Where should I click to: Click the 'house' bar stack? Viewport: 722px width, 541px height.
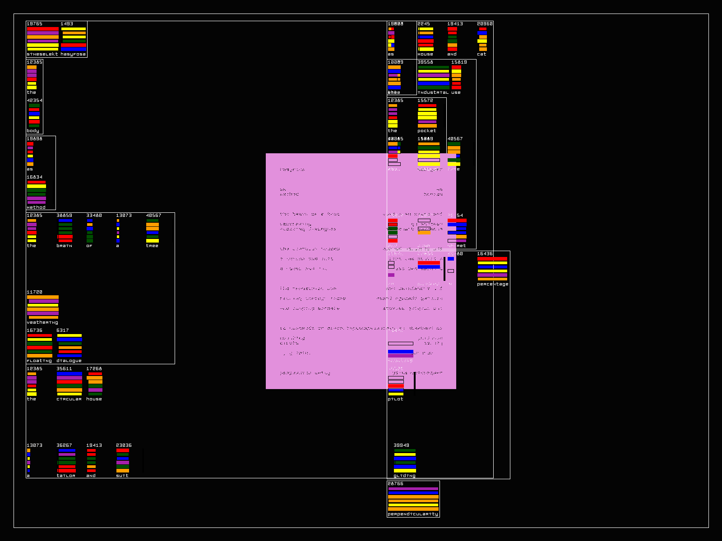94,384
